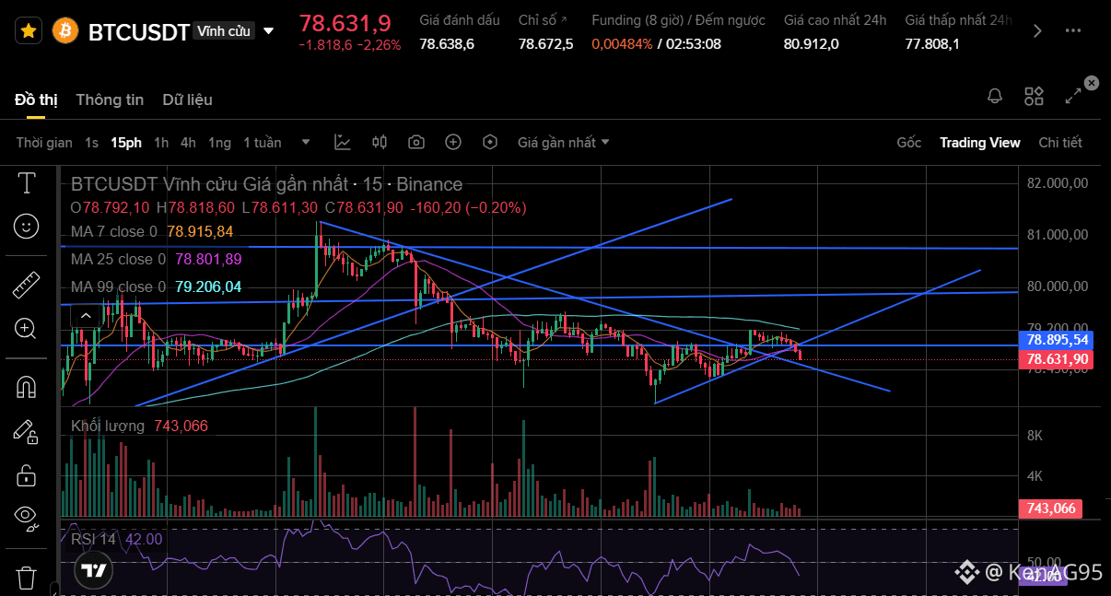This screenshot has height=596, width=1111.
Task: Delete drawings with the trash icon
Action: [x=26, y=578]
